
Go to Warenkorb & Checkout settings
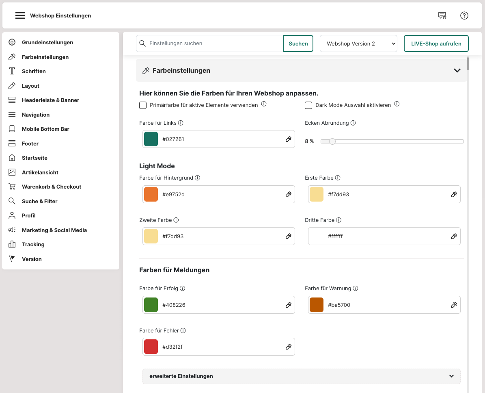pyautogui.click(x=52, y=187)
